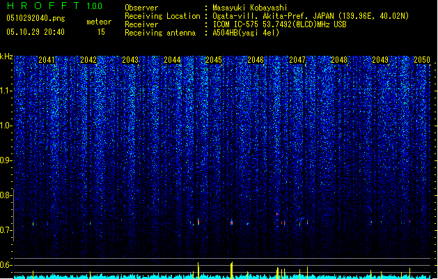Click the Observer field label
The image size is (438, 279).
coord(141,8)
